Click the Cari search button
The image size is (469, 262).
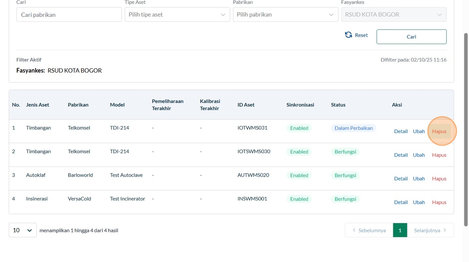click(411, 37)
